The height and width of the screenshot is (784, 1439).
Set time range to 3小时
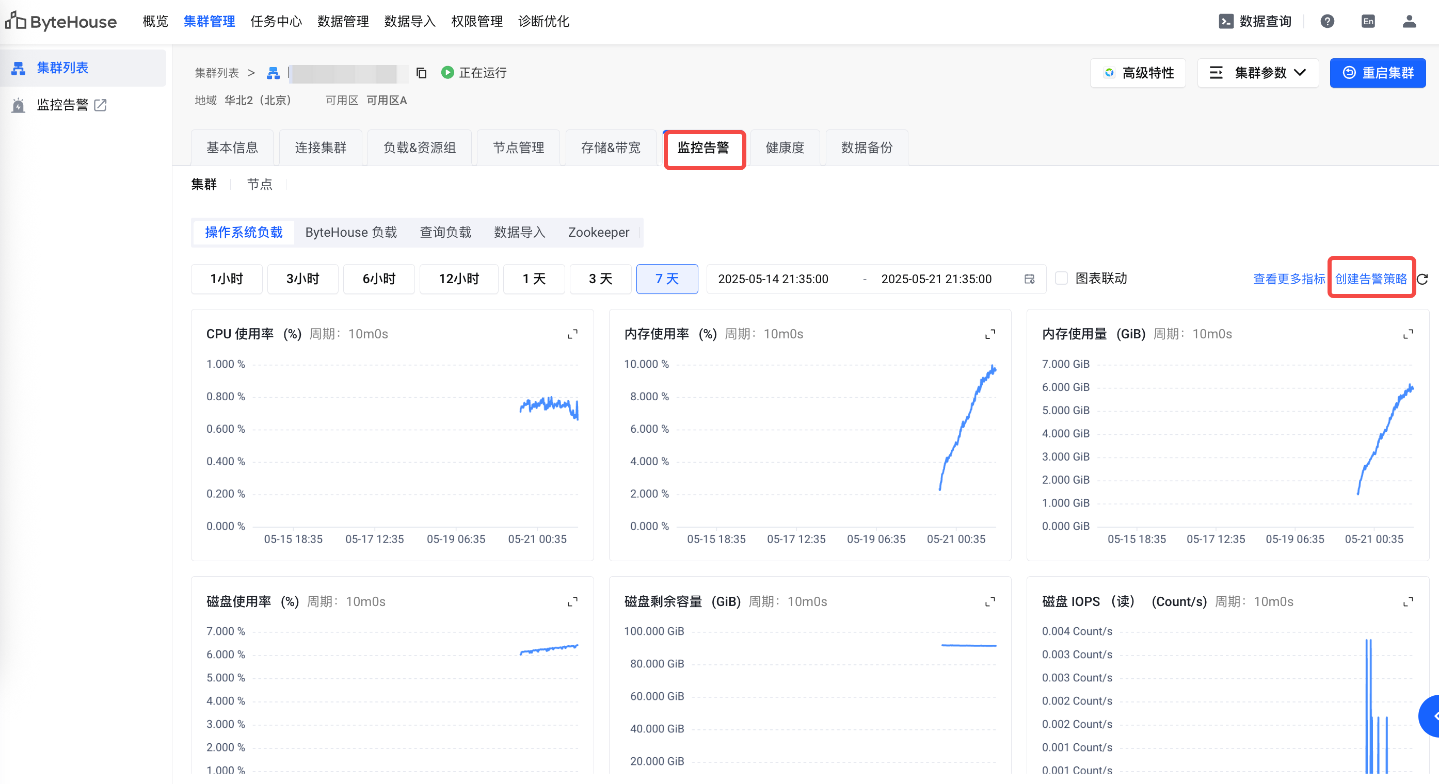pos(303,279)
